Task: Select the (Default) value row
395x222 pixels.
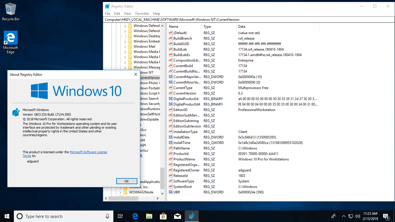Action: [x=243, y=33]
